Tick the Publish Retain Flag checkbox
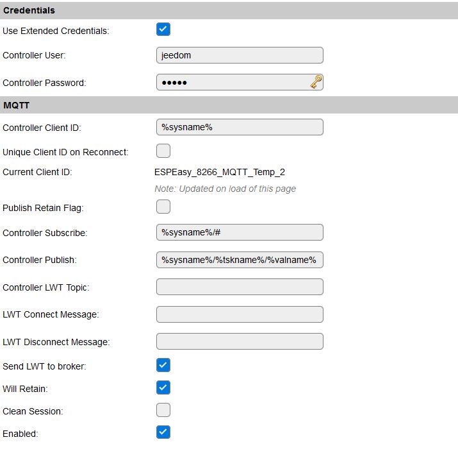The image size is (458, 451). coord(163,207)
